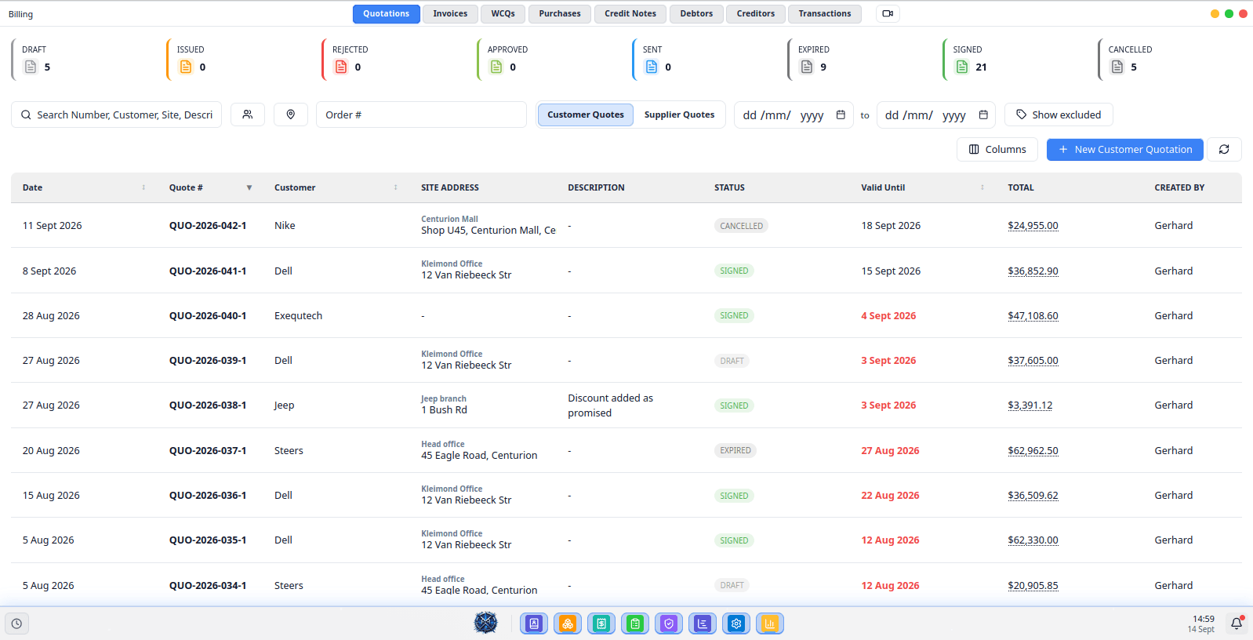Open the Creditors tab

click(x=756, y=13)
